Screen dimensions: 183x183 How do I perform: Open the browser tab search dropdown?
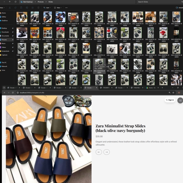point(4,88)
